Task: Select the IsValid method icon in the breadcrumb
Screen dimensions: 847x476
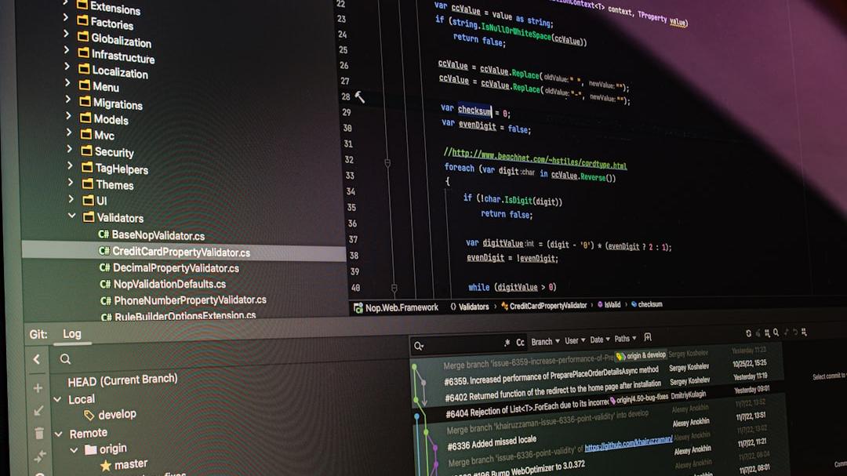Action: [x=601, y=304]
